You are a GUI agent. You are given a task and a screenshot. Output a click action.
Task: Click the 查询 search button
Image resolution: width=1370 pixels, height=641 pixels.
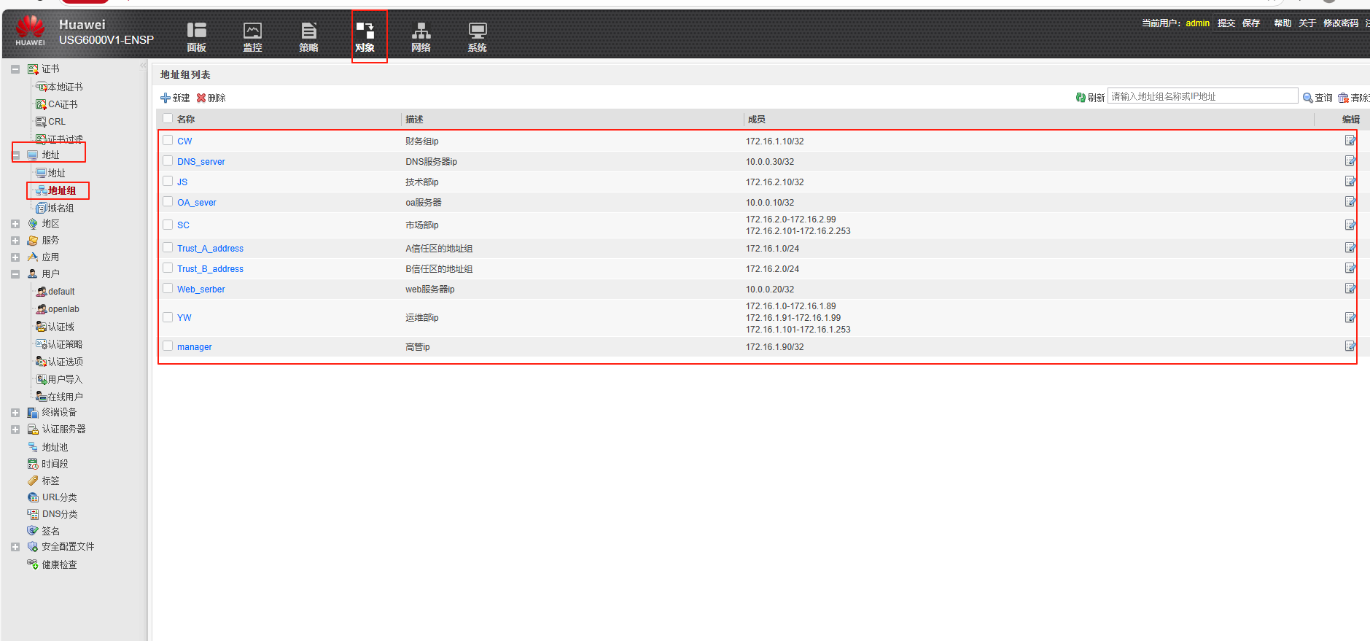(x=1318, y=98)
